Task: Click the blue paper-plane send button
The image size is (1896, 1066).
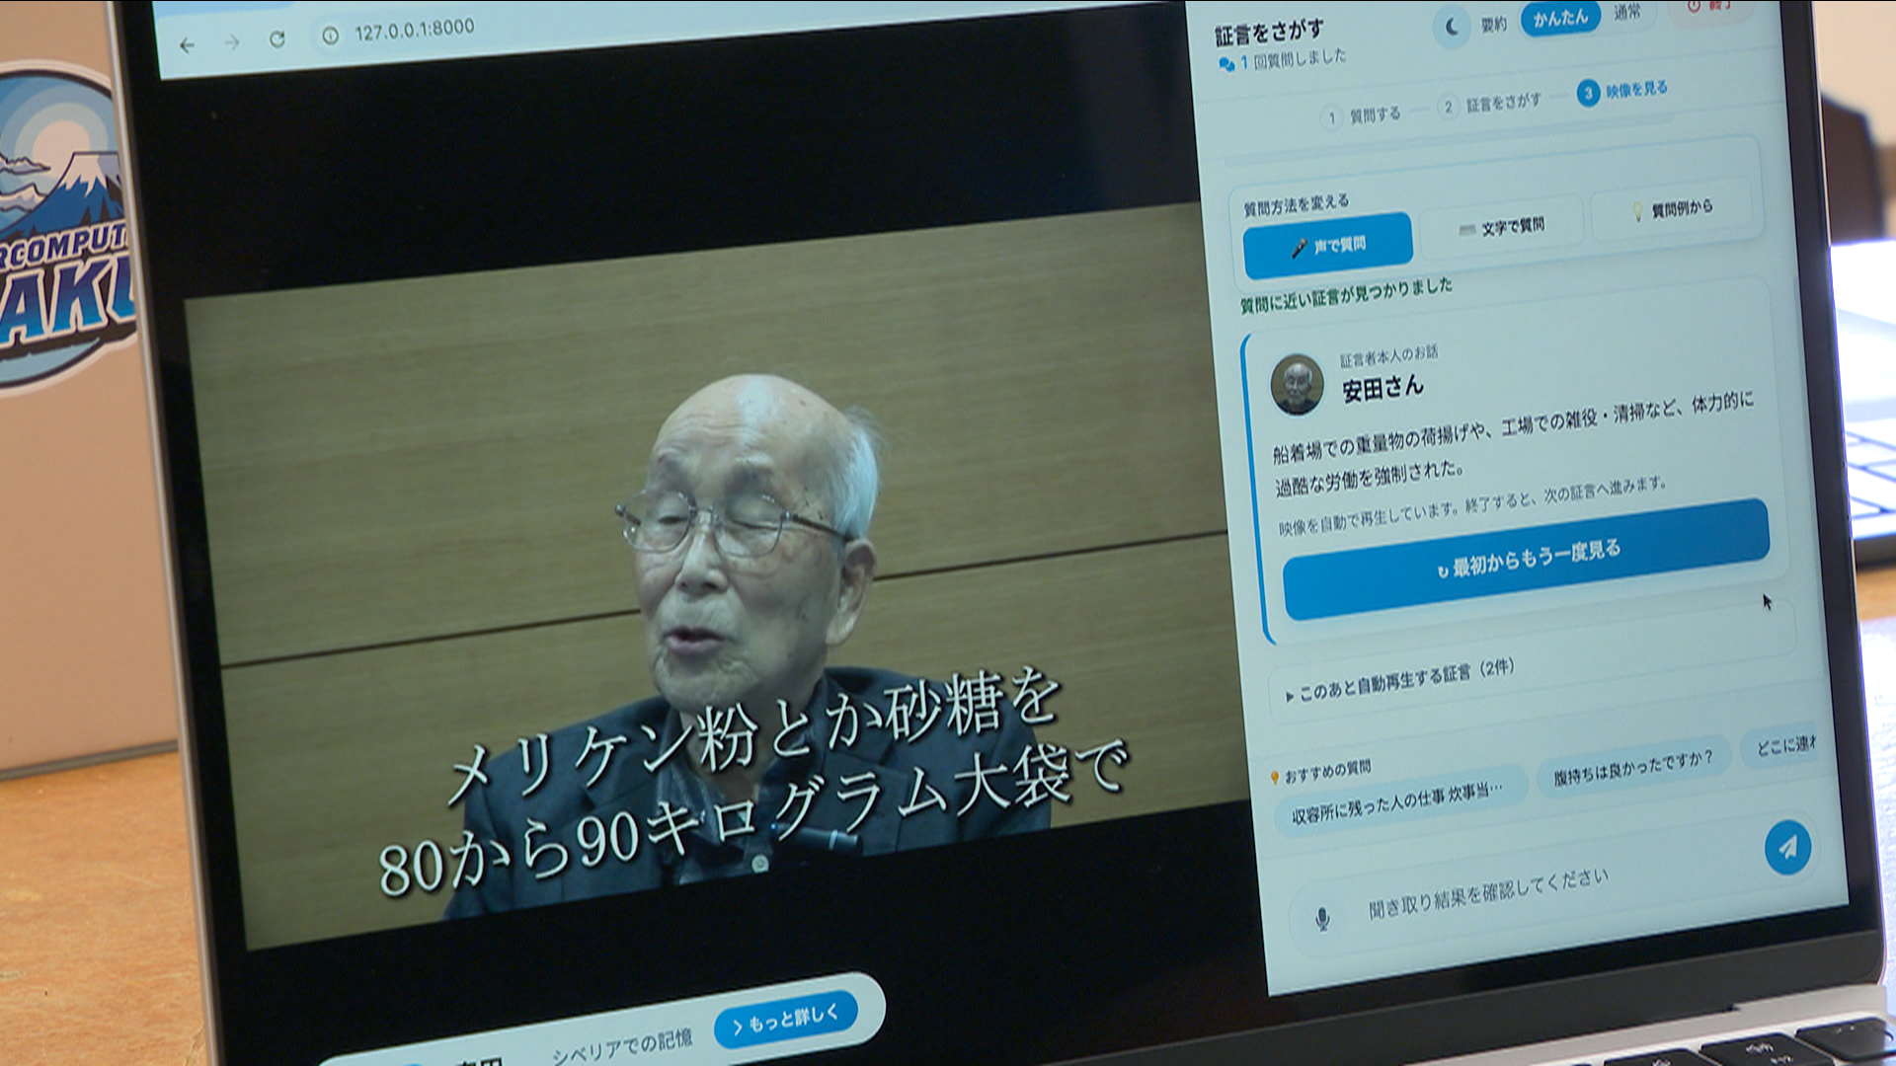Action: (x=1787, y=848)
